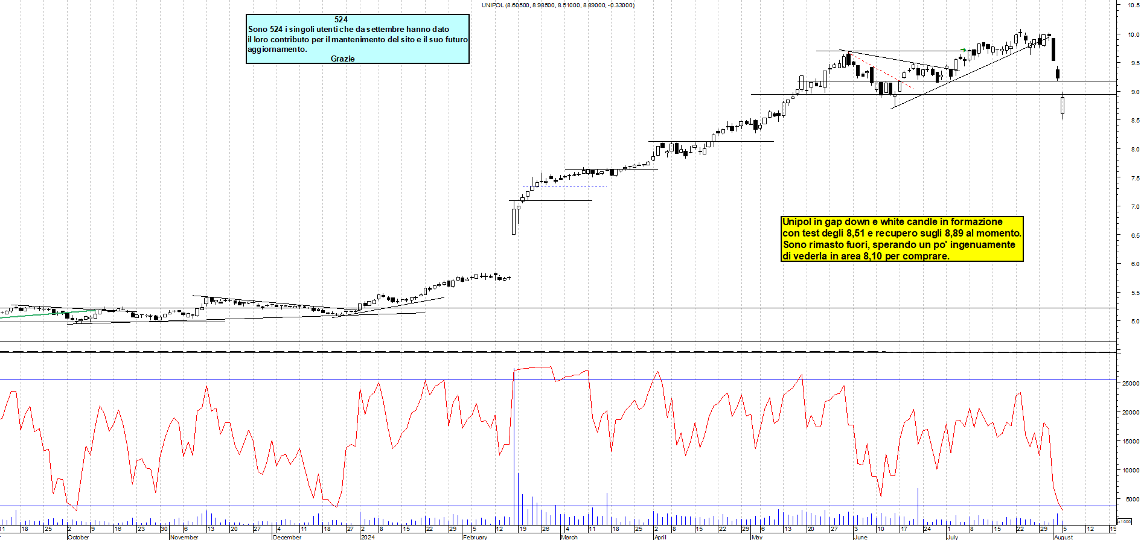Click the x1000 volume scale box
The width and height of the screenshot is (1141, 540).
click(1125, 521)
